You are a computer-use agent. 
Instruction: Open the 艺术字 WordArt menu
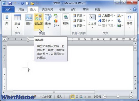105,21
